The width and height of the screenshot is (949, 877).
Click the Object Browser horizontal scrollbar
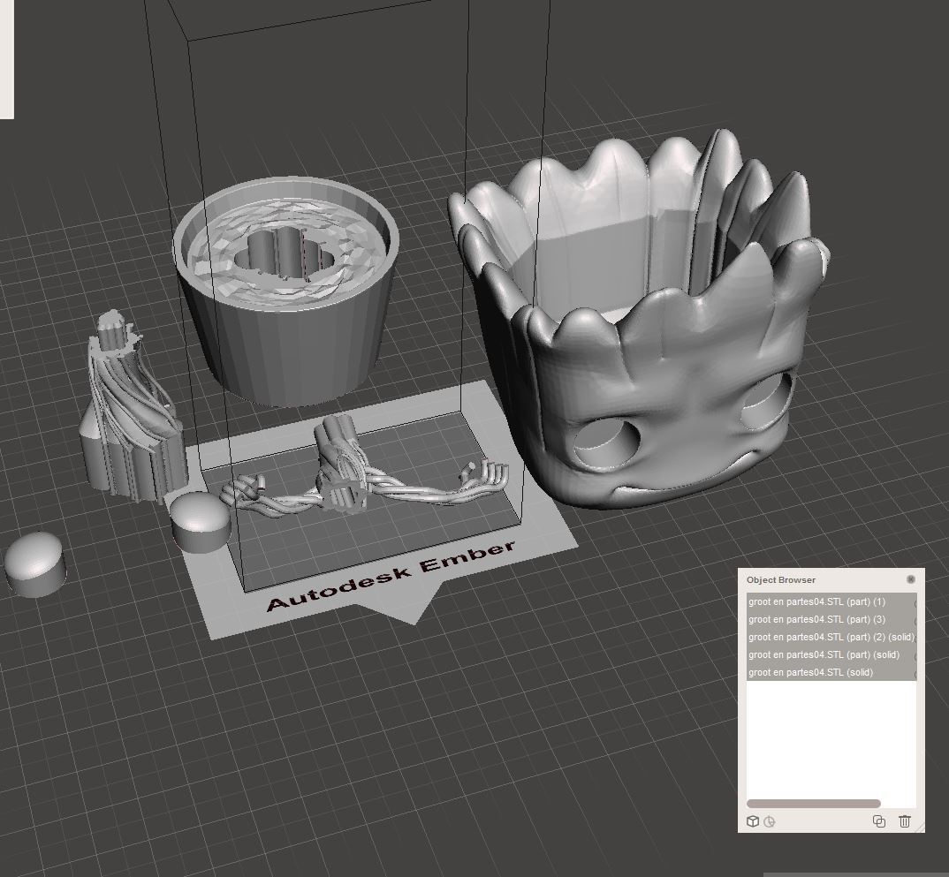[x=814, y=803]
